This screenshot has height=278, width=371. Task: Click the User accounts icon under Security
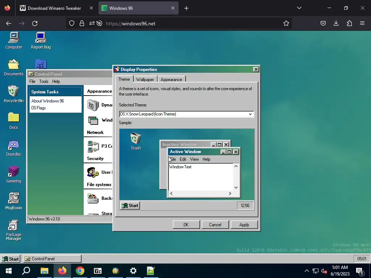[x=92, y=172]
